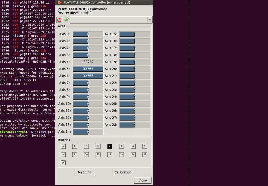Image resolution: width=268 pixels, height=186 pixels.
Task: Click terminal line 'Warning: unknown joystick'
Action: coord(28,136)
